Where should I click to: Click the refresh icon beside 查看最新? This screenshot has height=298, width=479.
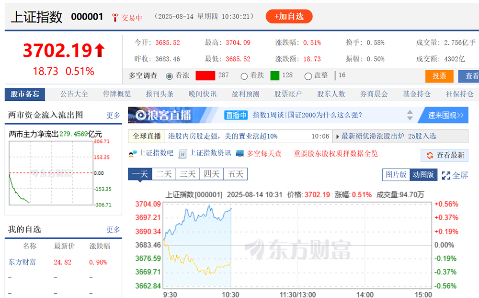[x=430, y=155]
